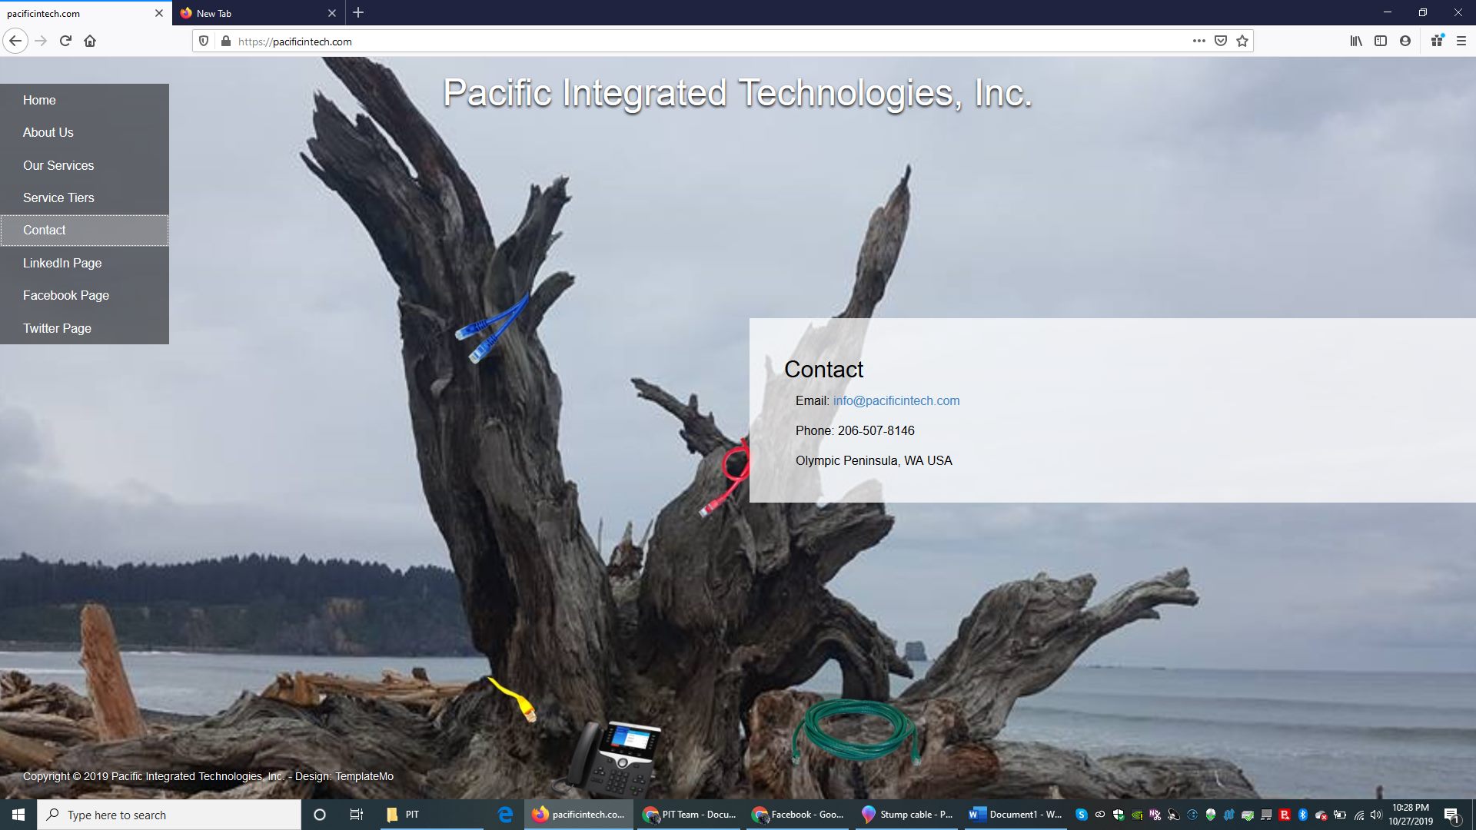Screen dimensions: 1476x830
Task: Open the Twitter Page link
Action: [85, 328]
